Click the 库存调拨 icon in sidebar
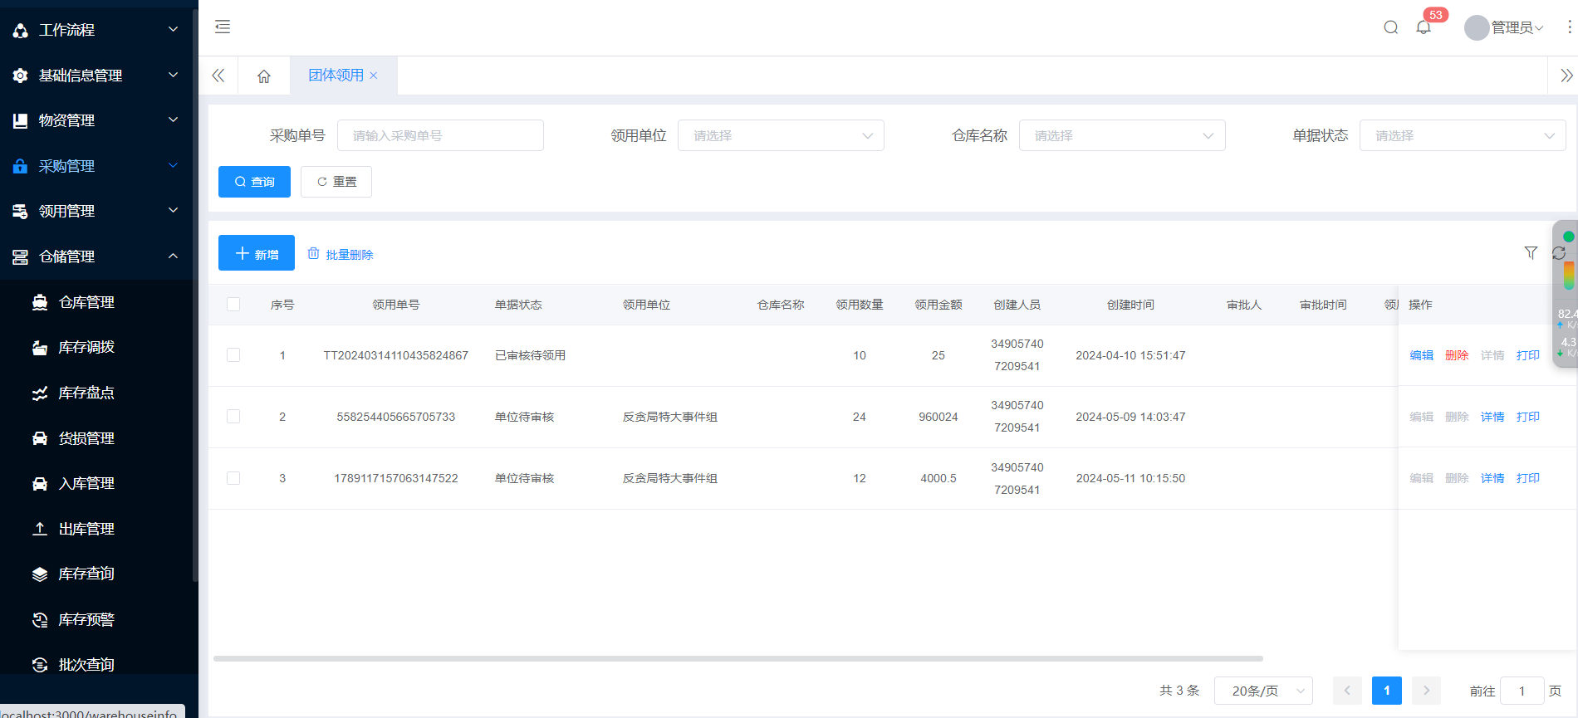 point(40,348)
